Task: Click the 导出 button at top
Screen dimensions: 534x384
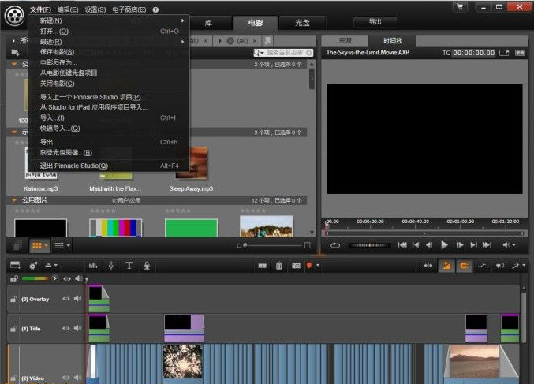Action: coord(375,22)
